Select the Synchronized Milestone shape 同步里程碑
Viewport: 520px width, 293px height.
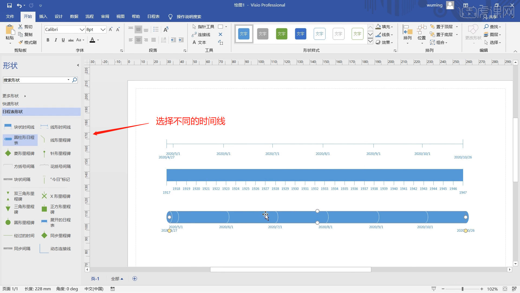[x=56, y=235]
